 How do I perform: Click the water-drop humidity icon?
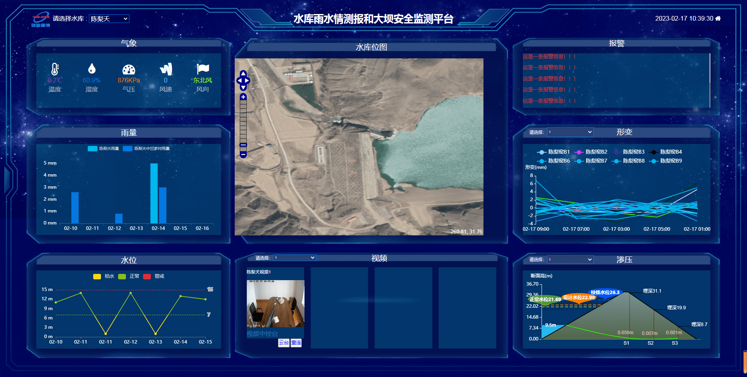pyautogui.click(x=92, y=69)
